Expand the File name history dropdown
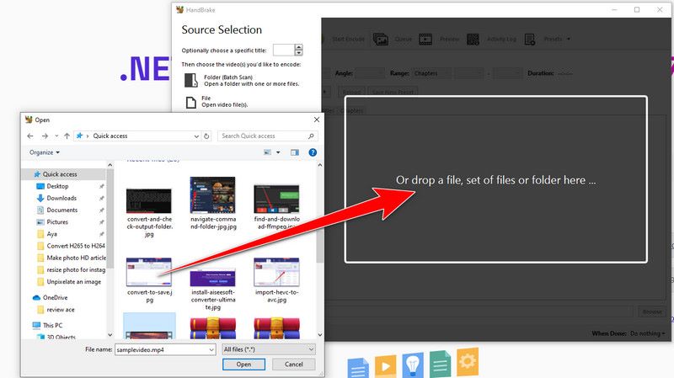674x378 pixels. point(211,349)
